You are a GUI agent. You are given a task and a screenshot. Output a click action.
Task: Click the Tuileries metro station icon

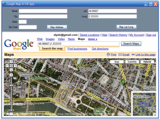coord(105,99)
